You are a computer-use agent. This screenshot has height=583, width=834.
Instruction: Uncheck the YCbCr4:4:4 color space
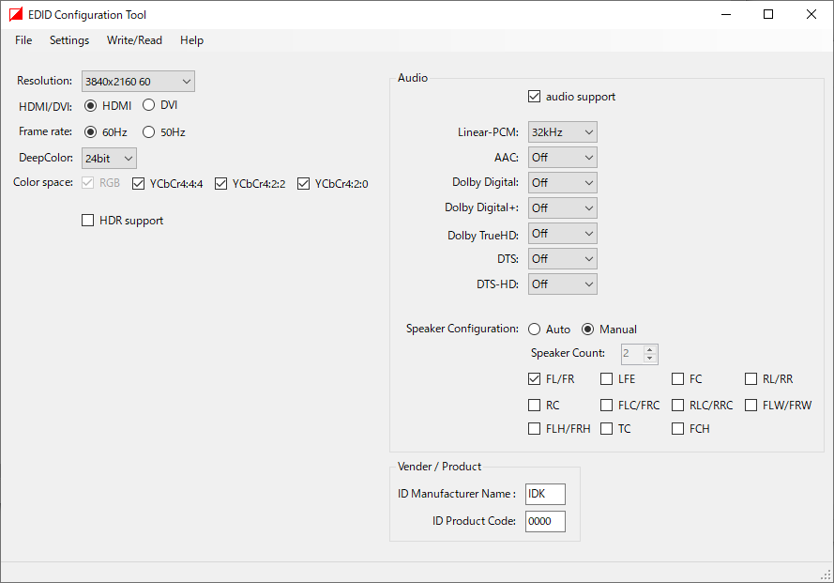pos(139,184)
